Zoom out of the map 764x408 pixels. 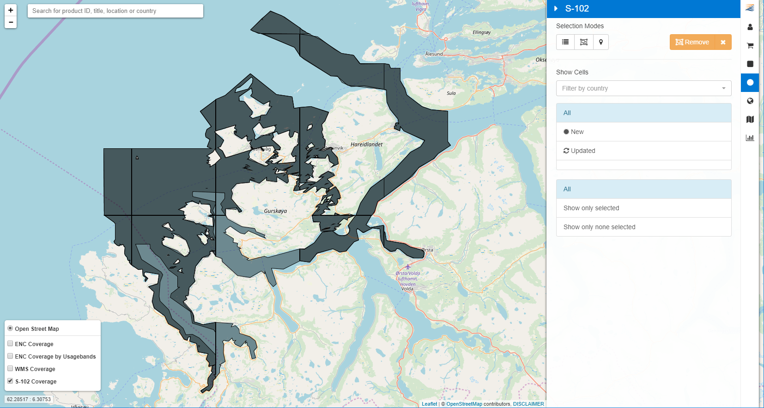tap(11, 22)
